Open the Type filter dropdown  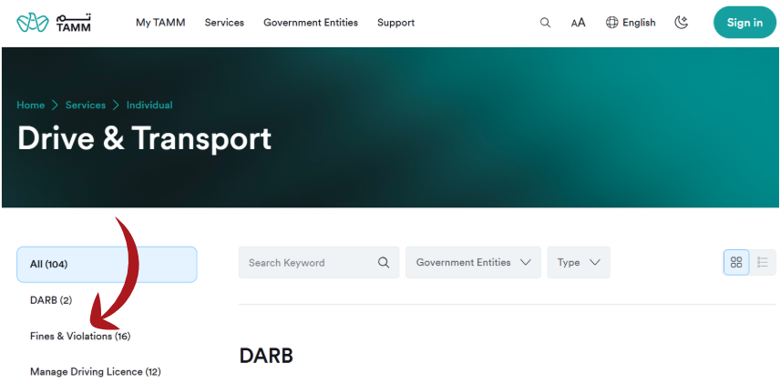[x=579, y=262]
